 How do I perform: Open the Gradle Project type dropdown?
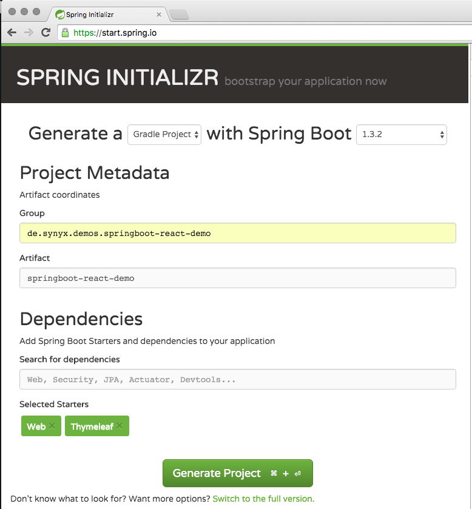tap(164, 134)
